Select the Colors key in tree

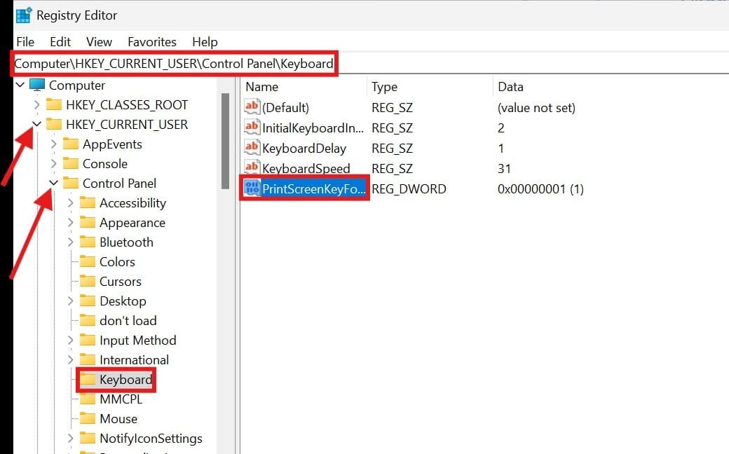click(117, 261)
